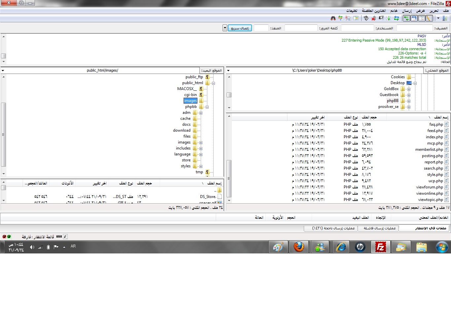Viewport: 451px width, 331px height.
Task: Expand the GoldBox folder in local tree
Action: [409, 89]
